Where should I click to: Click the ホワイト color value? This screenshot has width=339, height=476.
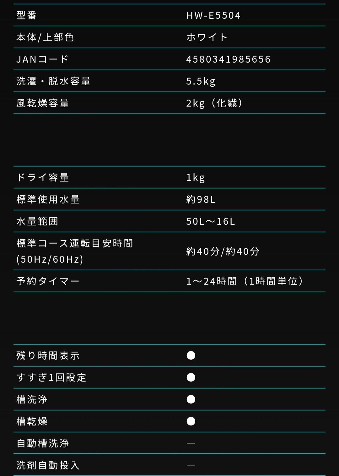[207, 37]
